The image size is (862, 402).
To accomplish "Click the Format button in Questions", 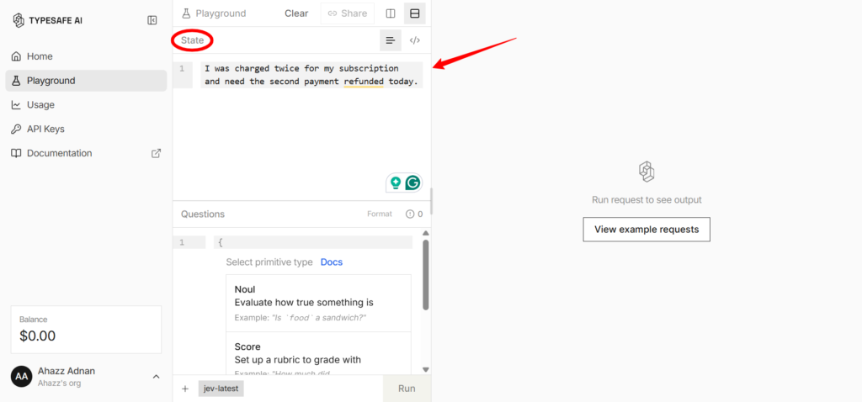I will 380,214.
